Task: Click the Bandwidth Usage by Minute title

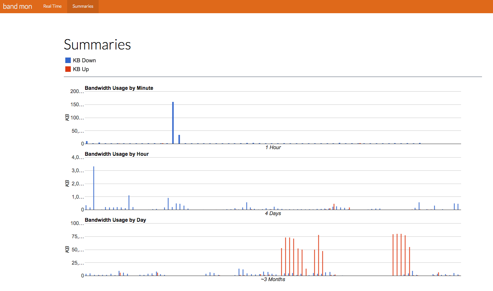Action: click(x=119, y=88)
